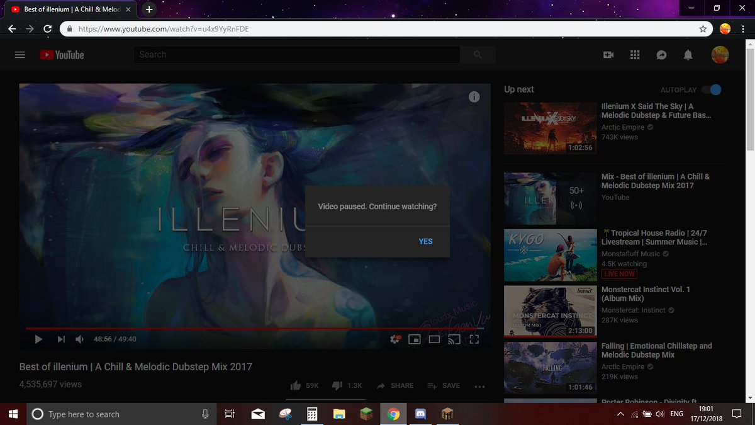Go back in browser
The height and width of the screenshot is (425, 755).
13,29
